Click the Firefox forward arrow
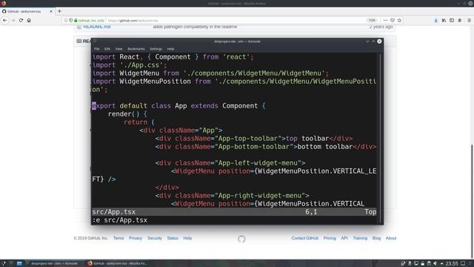The image size is (474, 267). [13, 20]
